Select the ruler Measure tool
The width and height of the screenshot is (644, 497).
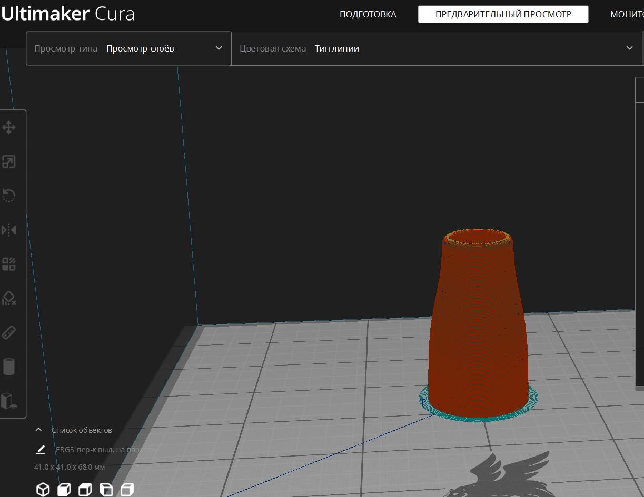click(9, 332)
